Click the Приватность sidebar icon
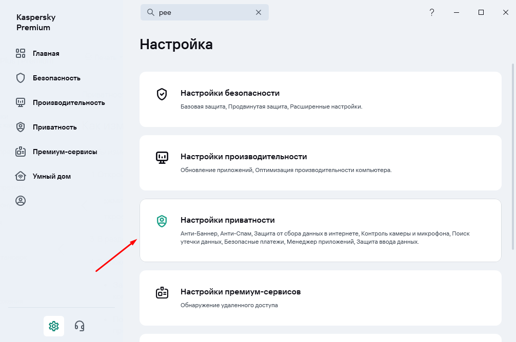Screen dimensions: 516x342 pyautogui.click(x=21, y=127)
